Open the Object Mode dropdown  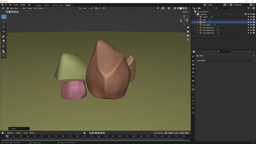coord(14,8)
